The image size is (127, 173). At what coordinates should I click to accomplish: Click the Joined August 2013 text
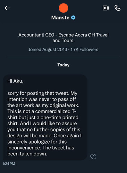[x=48, y=49]
